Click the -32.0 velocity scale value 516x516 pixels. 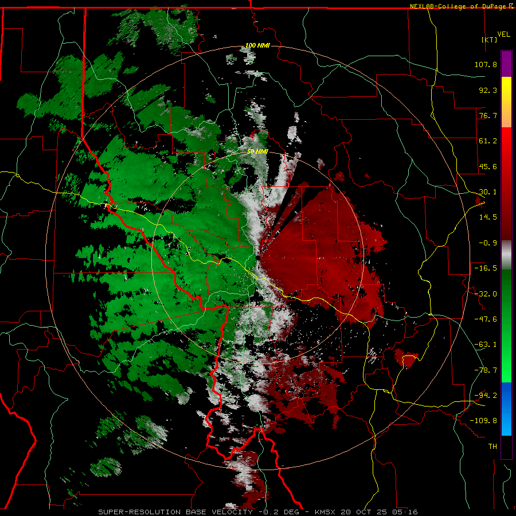[x=486, y=294]
